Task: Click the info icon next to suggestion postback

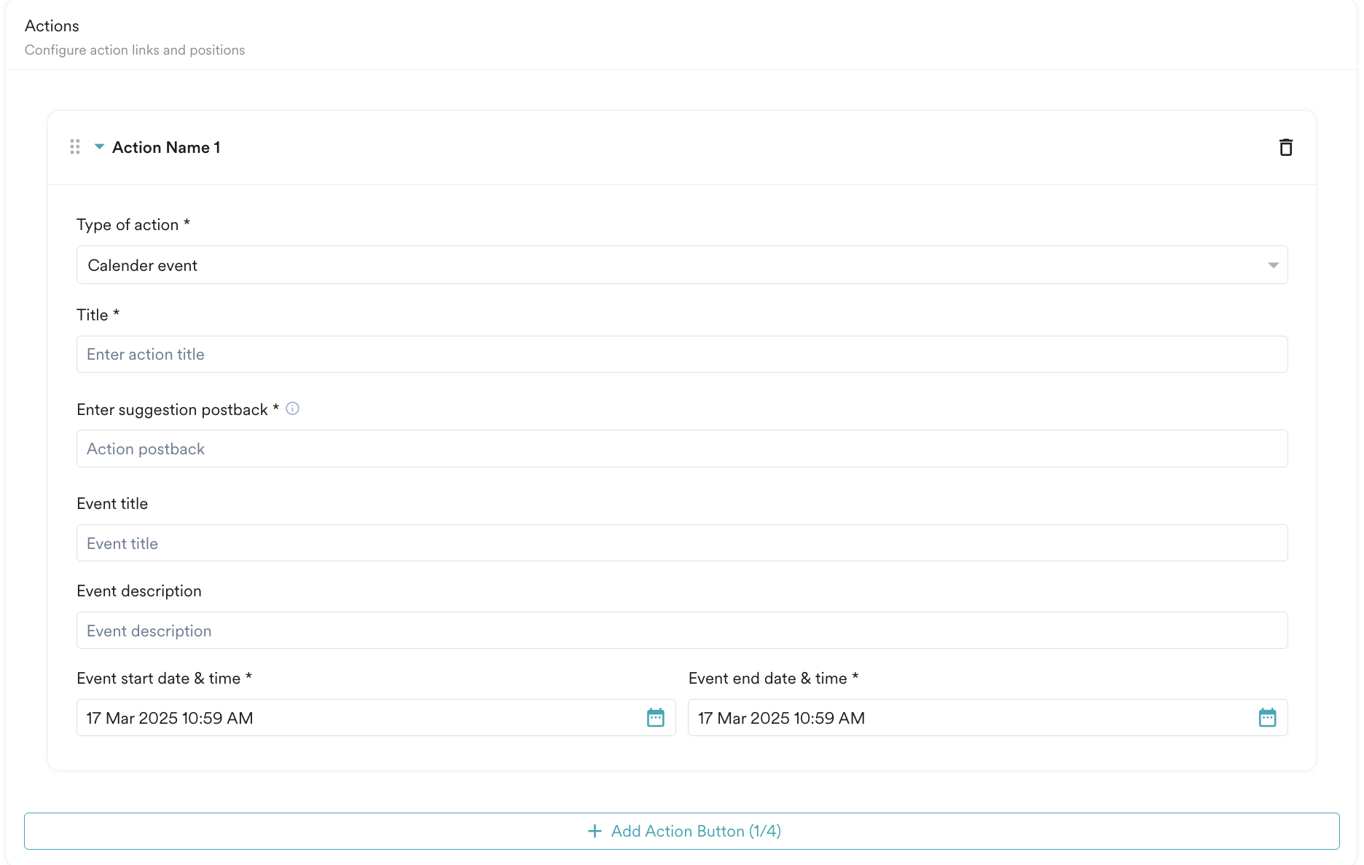Action: pos(292,408)
